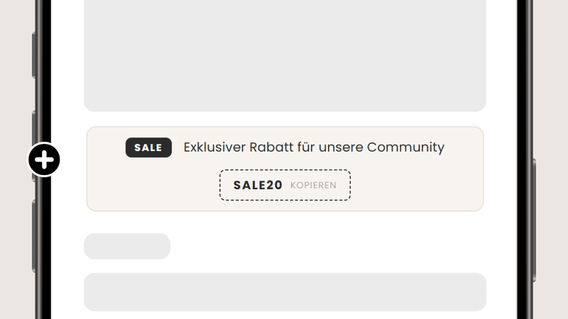The height and width of the screenshot is (319, 568).
Task: Open the large gray placeholder image at top
Action: click(x=285, y=53)
